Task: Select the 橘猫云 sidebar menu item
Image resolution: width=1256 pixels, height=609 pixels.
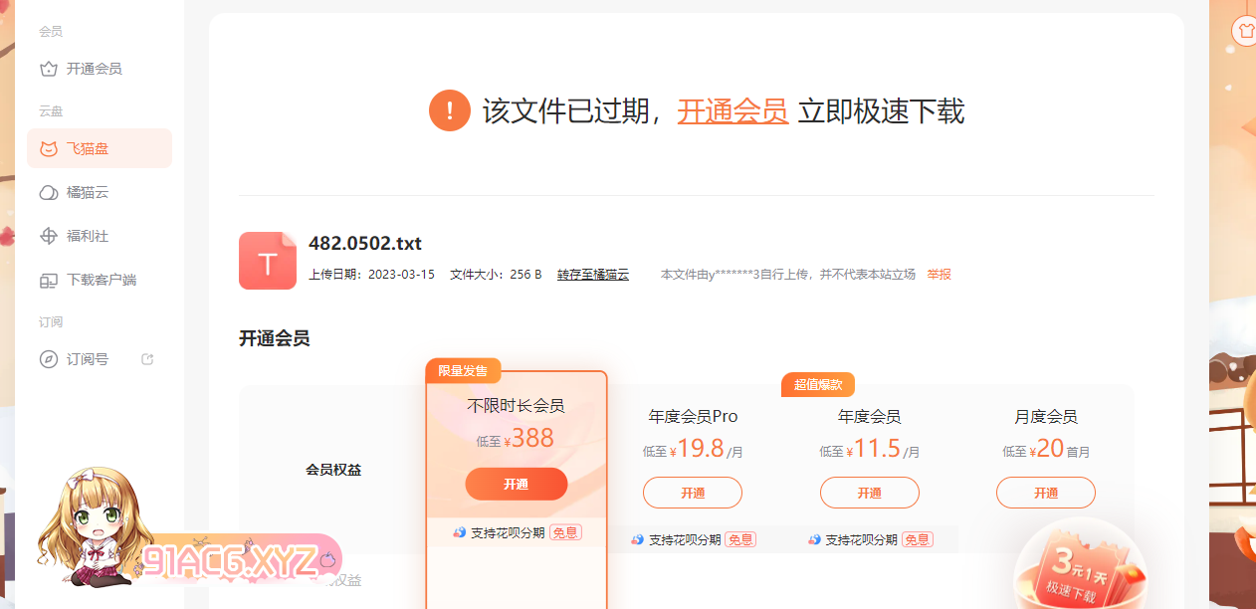Action: click(x=88, y=192)
